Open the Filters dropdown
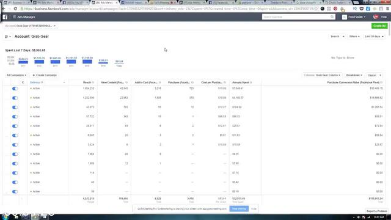The image size is (391, 220). point(354,37)
